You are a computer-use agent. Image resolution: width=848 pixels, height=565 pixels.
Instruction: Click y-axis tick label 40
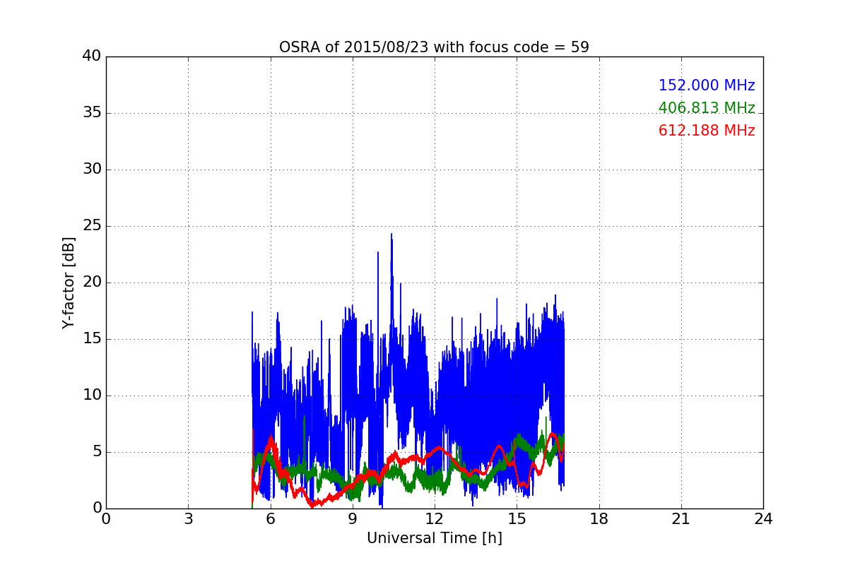(92, 56)
